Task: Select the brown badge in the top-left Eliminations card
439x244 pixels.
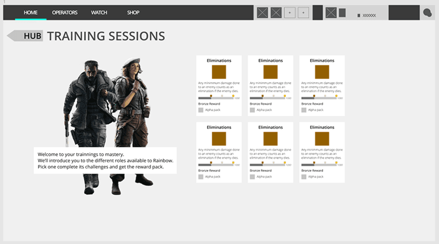Action: 219,72
